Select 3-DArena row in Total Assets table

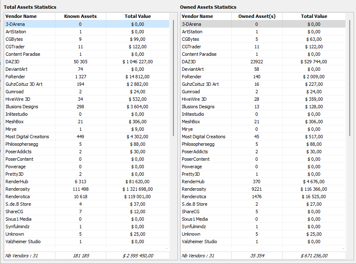pos(87,24)
